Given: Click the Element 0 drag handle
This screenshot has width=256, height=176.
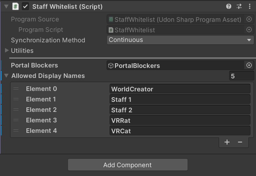Looking at the screenshot, I should click(16, 89).
